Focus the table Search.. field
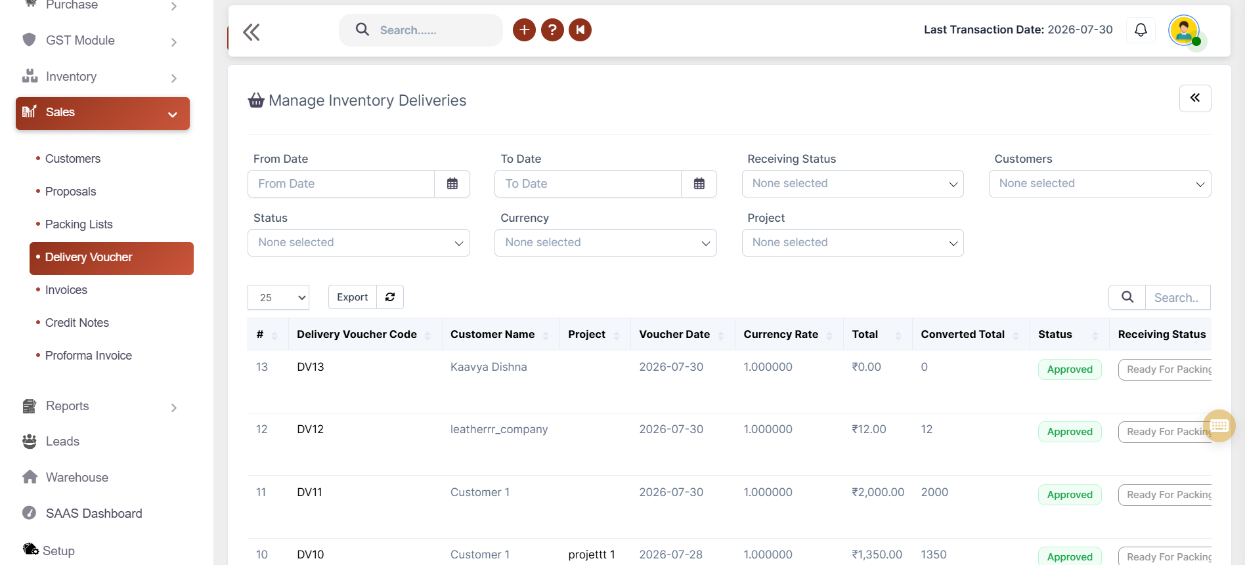 [x=1178, y=297]
